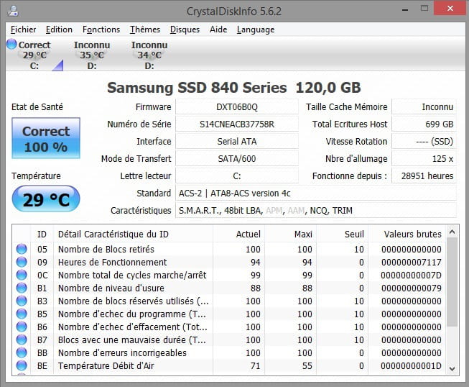
Task: Minimize the CrystalDiskInfo window
Action: tap(405, 9)
